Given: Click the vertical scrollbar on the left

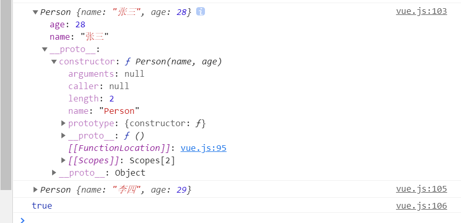Looking at the screenshot, I should click(x=6, y=95).
